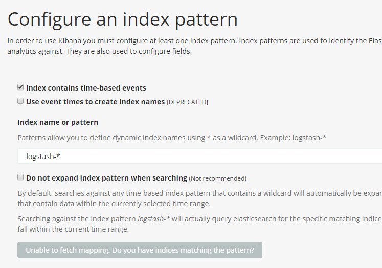Click the [DEPRECATED] tag
Image resolution: width=382 pixels, height=268 pixels.
(187, 102)
